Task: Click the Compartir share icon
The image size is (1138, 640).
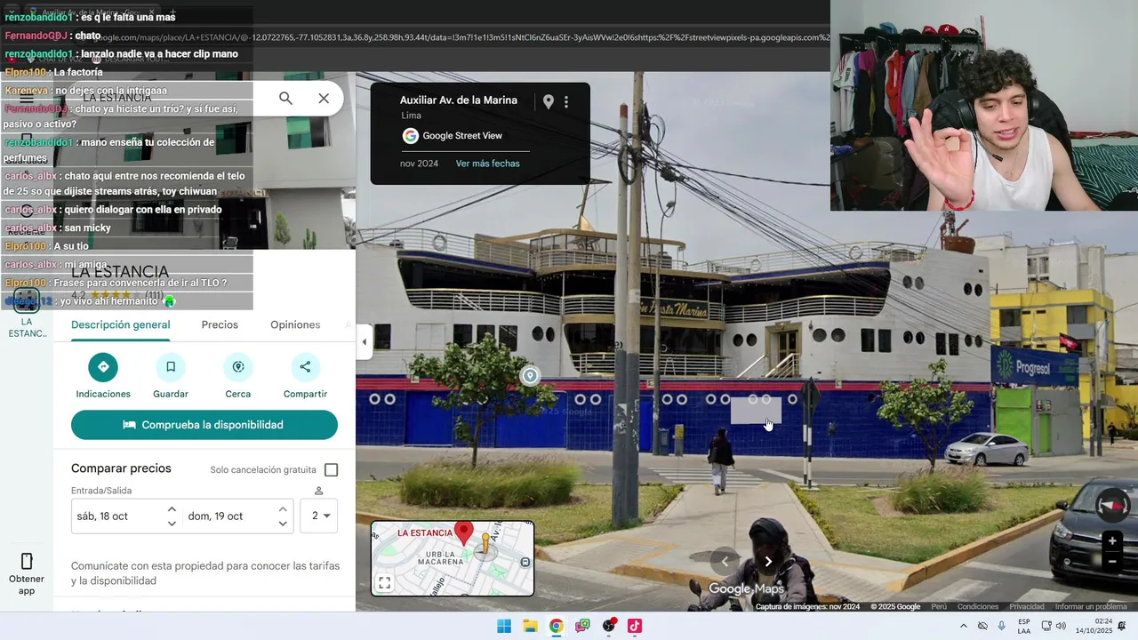Action: (x=305, y=367)
